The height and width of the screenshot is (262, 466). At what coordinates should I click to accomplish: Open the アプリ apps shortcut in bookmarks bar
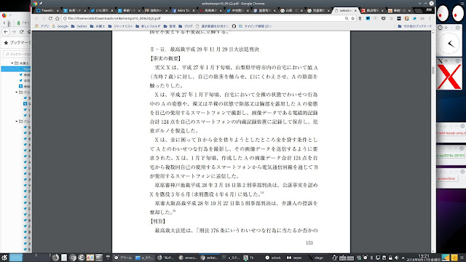pos(42,26)
